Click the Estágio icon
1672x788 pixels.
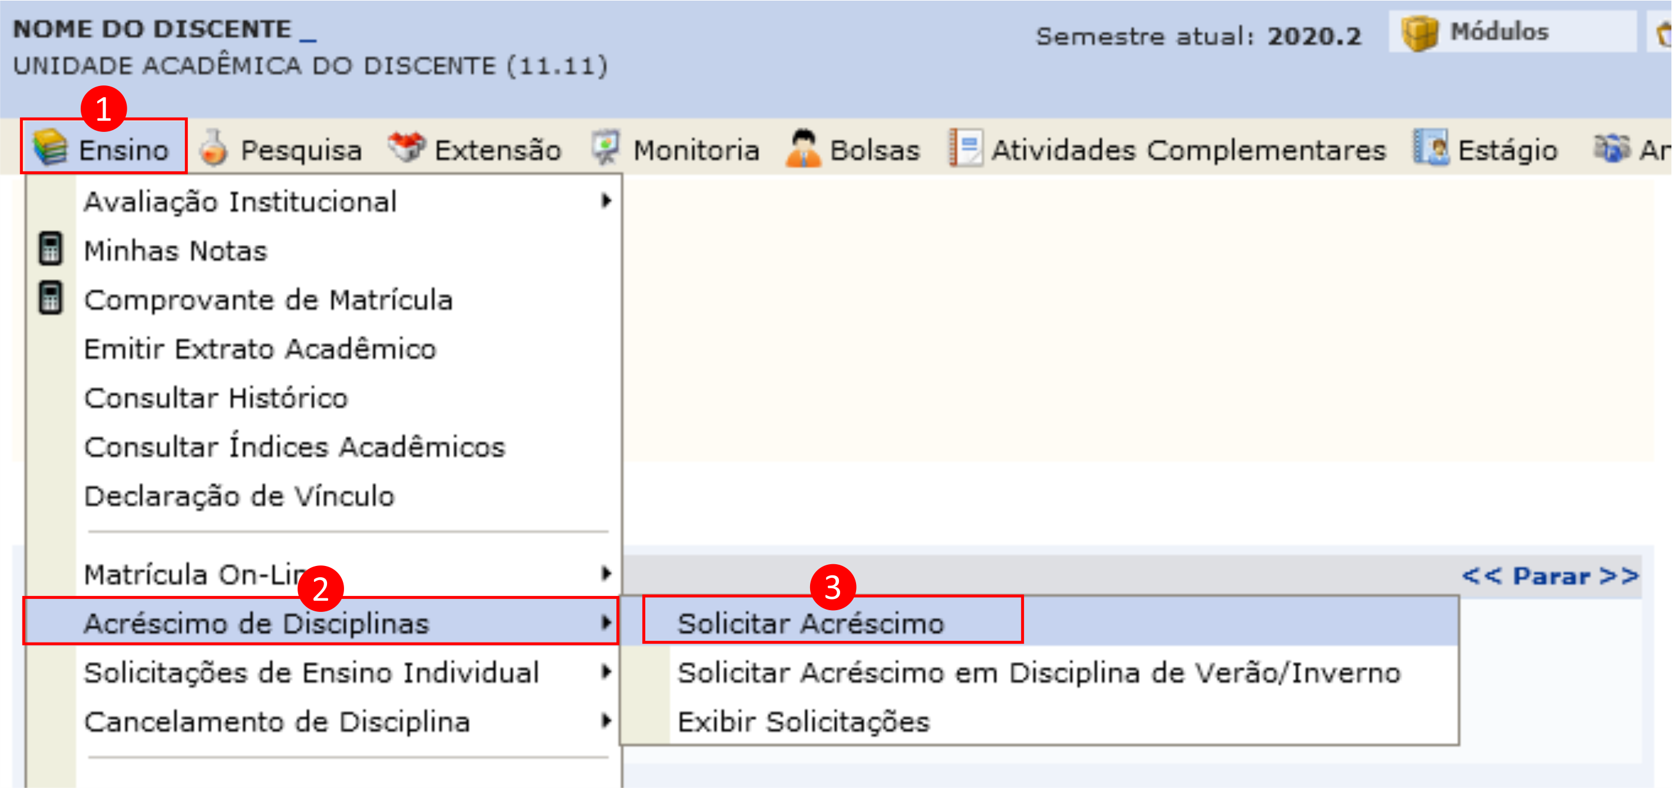click(x=1431, y=148)
